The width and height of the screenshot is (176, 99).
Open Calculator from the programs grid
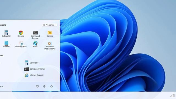point(6,34)
